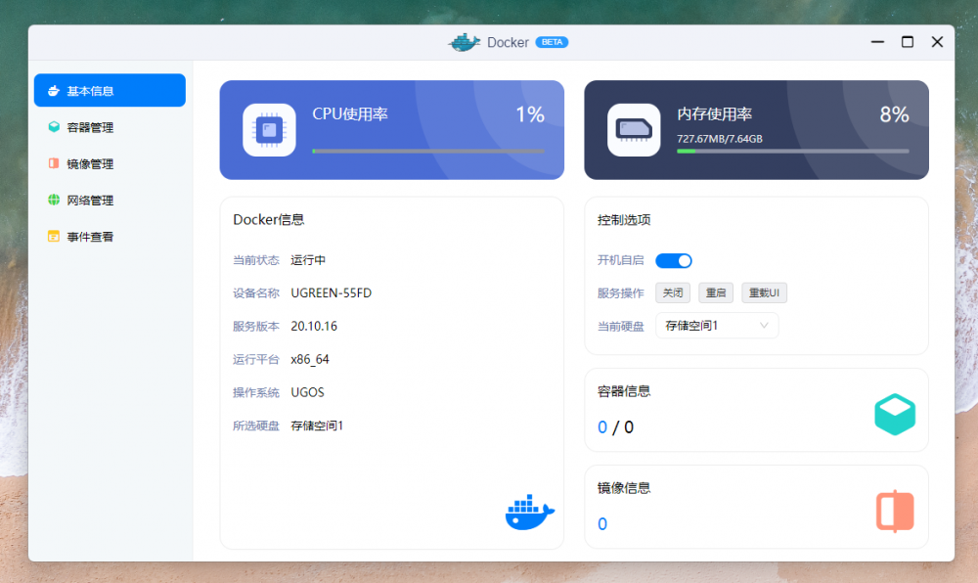Click the 镜像信息 heading

[624, 487]
